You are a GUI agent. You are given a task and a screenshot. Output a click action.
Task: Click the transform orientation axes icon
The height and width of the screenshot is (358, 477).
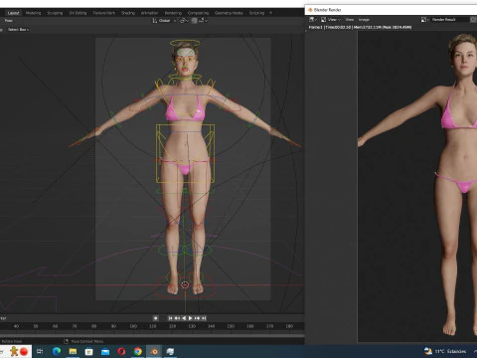coord(155,21)
